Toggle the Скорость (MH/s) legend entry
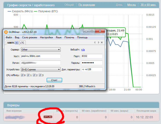The height and width of the screenshot is (124, 161). [20, 11]
